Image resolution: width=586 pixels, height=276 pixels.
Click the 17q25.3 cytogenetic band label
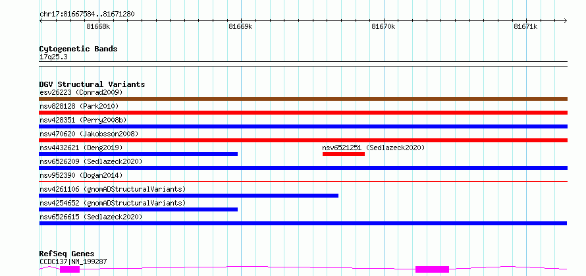(x=53, y=57)
